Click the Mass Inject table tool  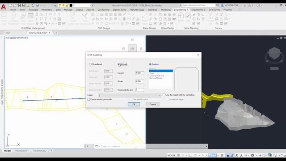pos(31,19)
